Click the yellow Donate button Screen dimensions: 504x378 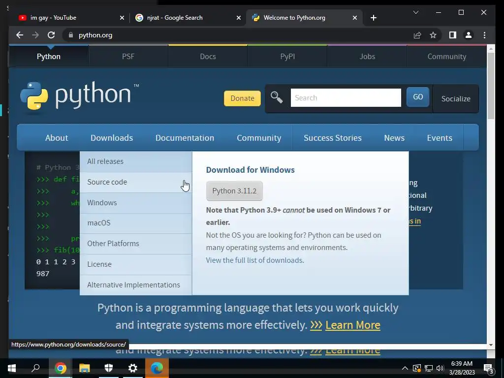tap(242, 98)
